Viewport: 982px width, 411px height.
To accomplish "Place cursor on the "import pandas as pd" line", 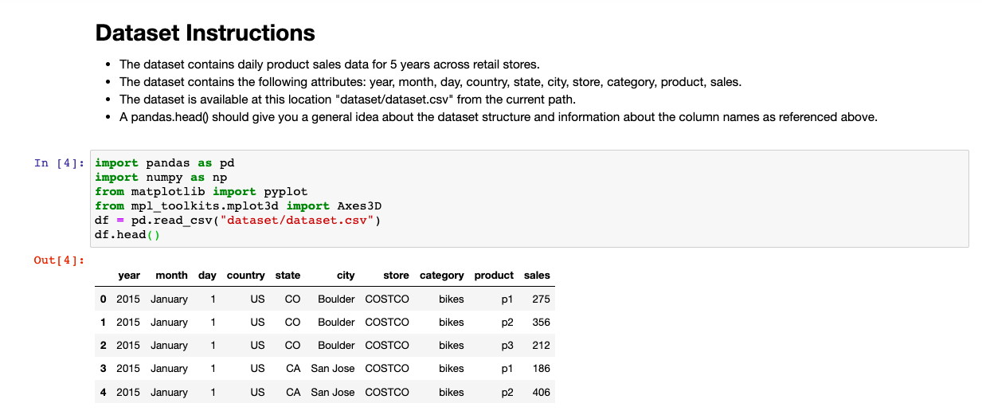I will click(165, 162).
